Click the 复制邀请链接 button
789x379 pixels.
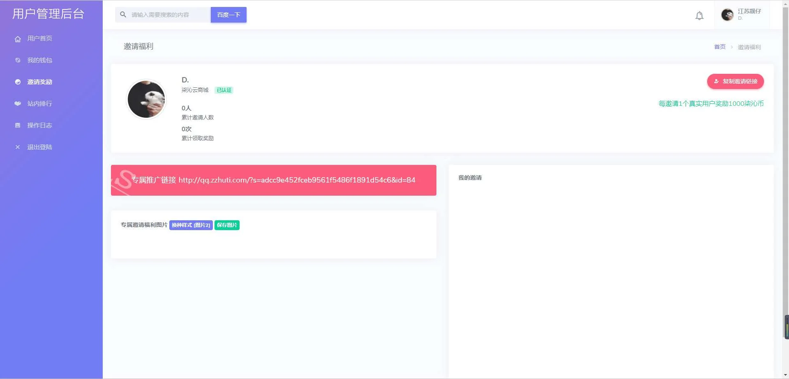tap(735, 81)
